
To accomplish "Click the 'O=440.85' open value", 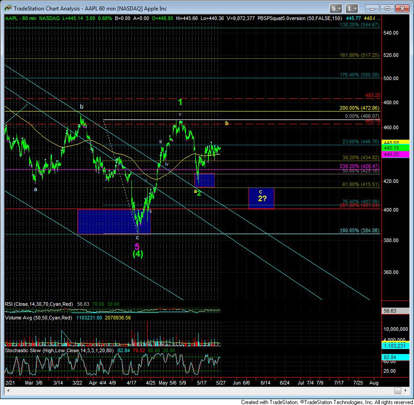I will [162, 19].
